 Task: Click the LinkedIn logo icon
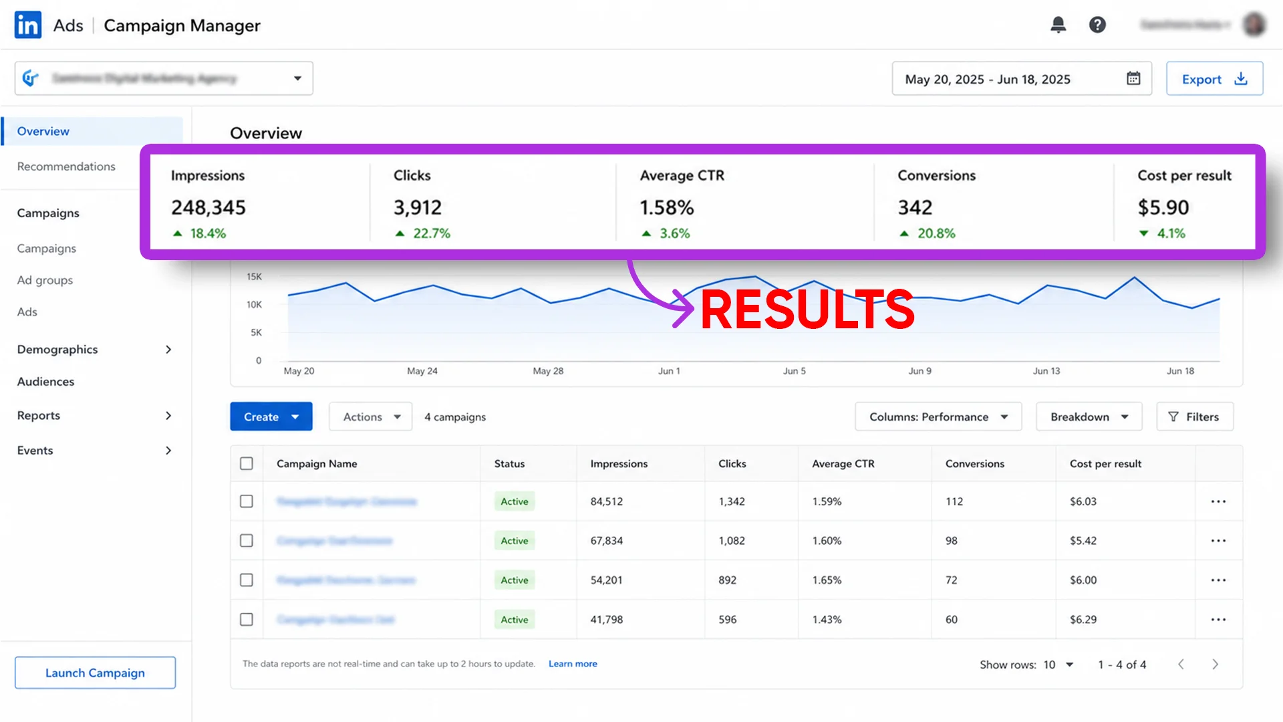tap(28, 25)
